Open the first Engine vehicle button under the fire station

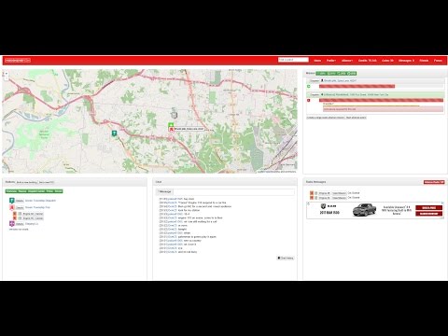tap(33, 214)
